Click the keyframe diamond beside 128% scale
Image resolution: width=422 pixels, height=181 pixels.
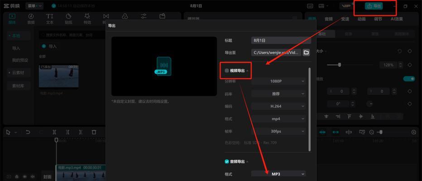pyautogui.click(x=410, y=65)
